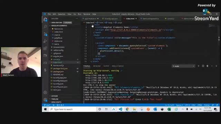Screen dimensions: 221x124
Task: Open Google Chrome from the taskbar
Action: pyautogui.click(x=127, y=109)
